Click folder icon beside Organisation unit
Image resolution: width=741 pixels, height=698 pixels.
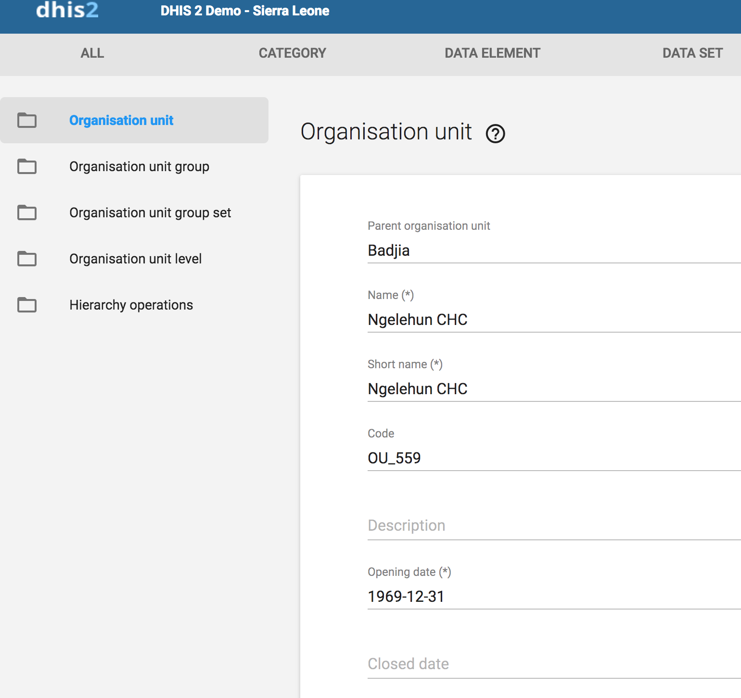point(27,120)
